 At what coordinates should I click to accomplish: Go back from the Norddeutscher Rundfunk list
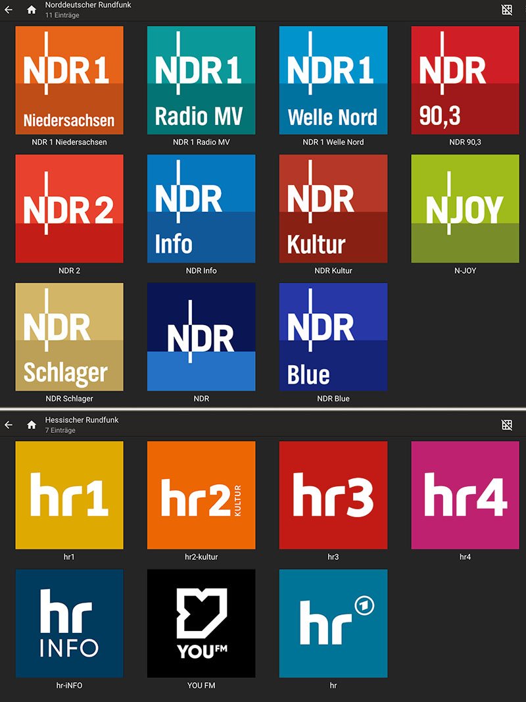pos(9,10)
